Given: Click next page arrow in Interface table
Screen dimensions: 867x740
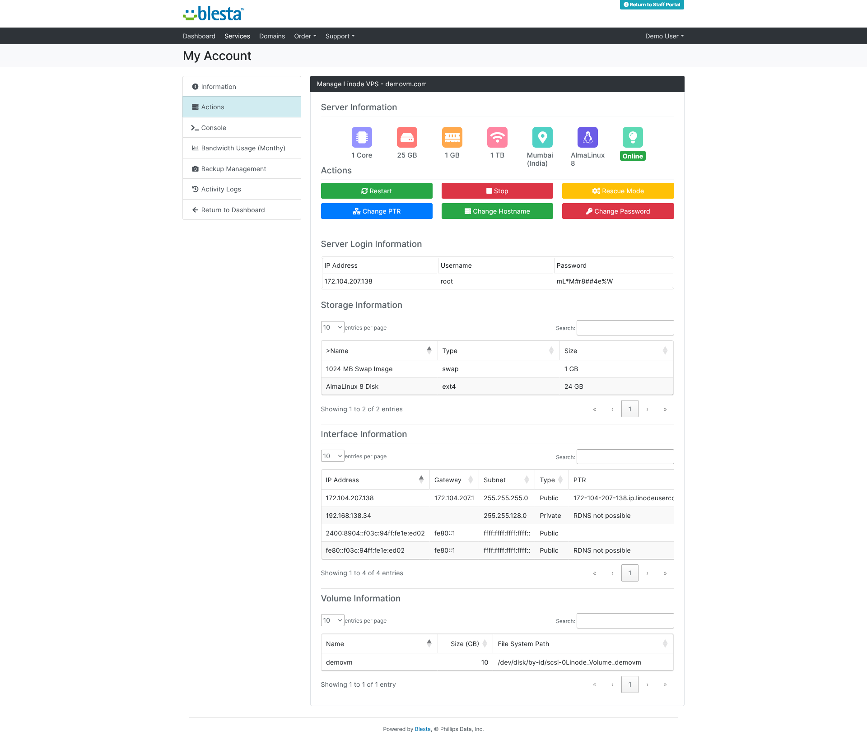Looking at the screenshot, I should click(x=647, y=572).
